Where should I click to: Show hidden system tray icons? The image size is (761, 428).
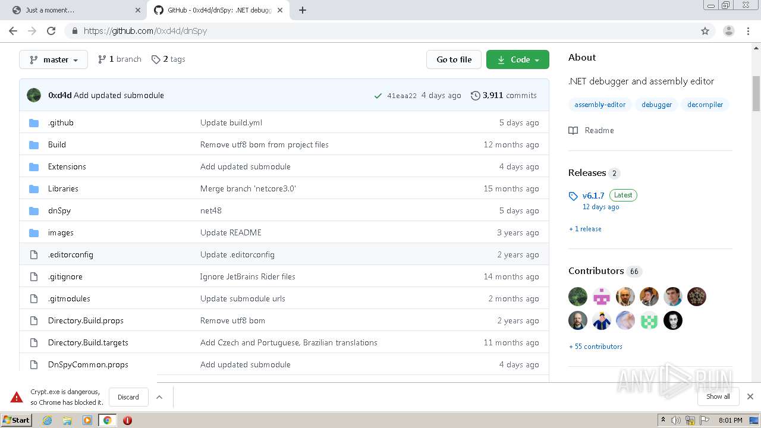pyautogui.click(x=663, y=420)
